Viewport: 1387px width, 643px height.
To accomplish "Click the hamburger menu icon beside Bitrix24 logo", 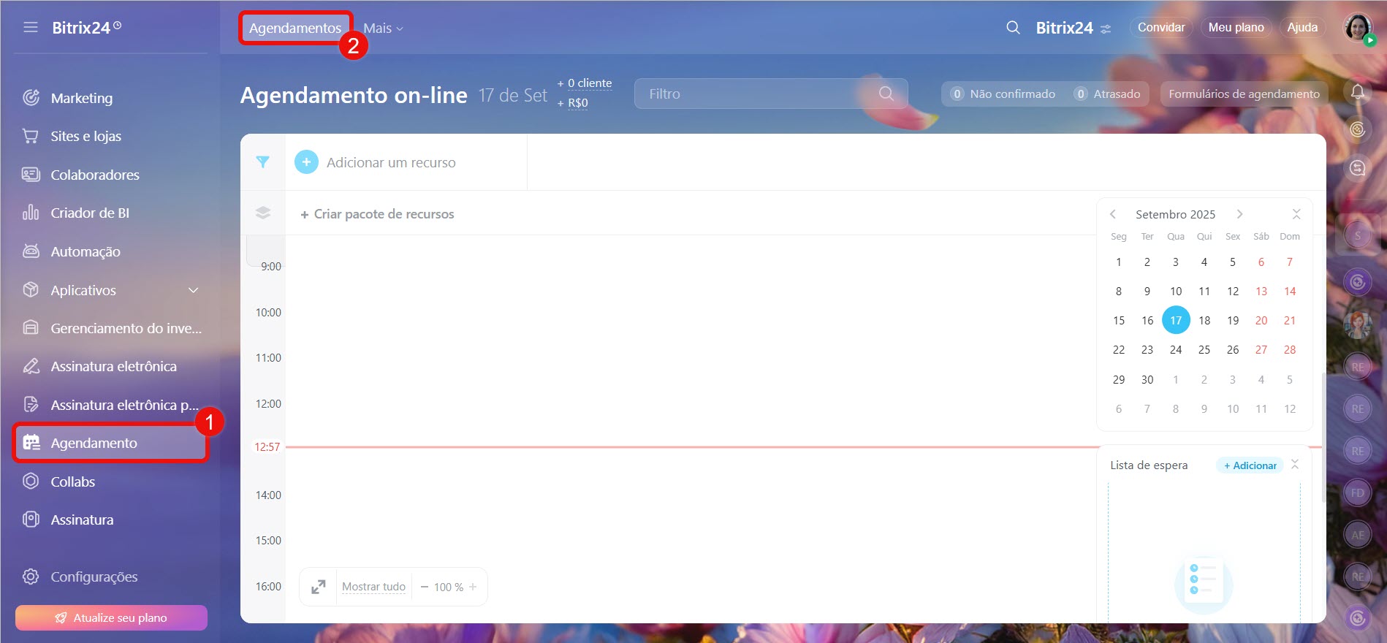I will click(x=30, y=28).
